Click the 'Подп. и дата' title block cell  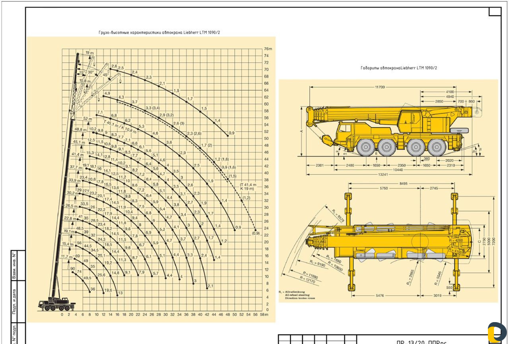[x=14, y=301]
